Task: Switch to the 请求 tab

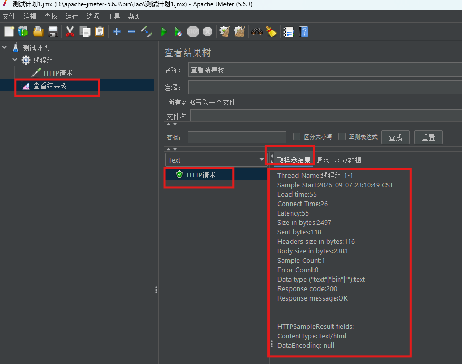Action: 323,160
